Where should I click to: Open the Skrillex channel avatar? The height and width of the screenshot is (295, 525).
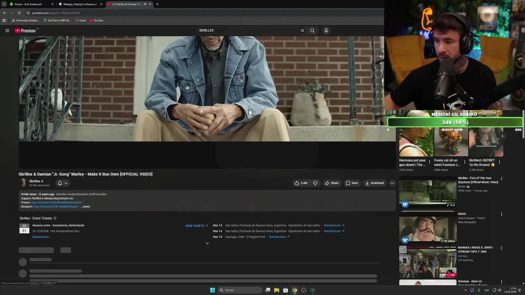pos(23,183)
